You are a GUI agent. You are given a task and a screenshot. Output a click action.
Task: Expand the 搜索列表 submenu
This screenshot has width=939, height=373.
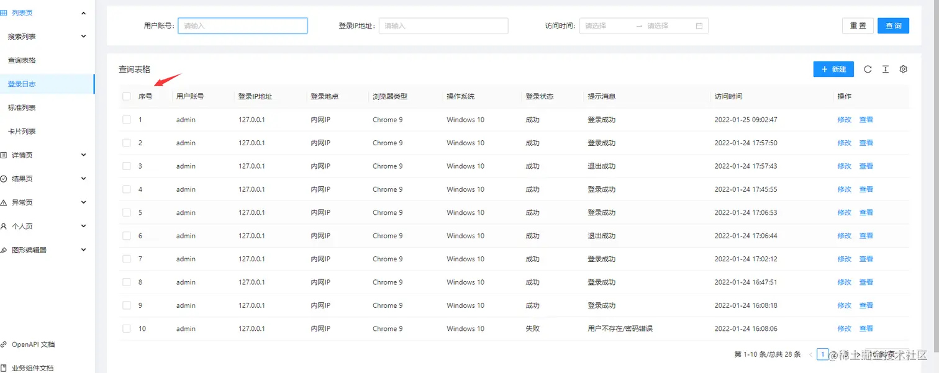click(84, 37)
